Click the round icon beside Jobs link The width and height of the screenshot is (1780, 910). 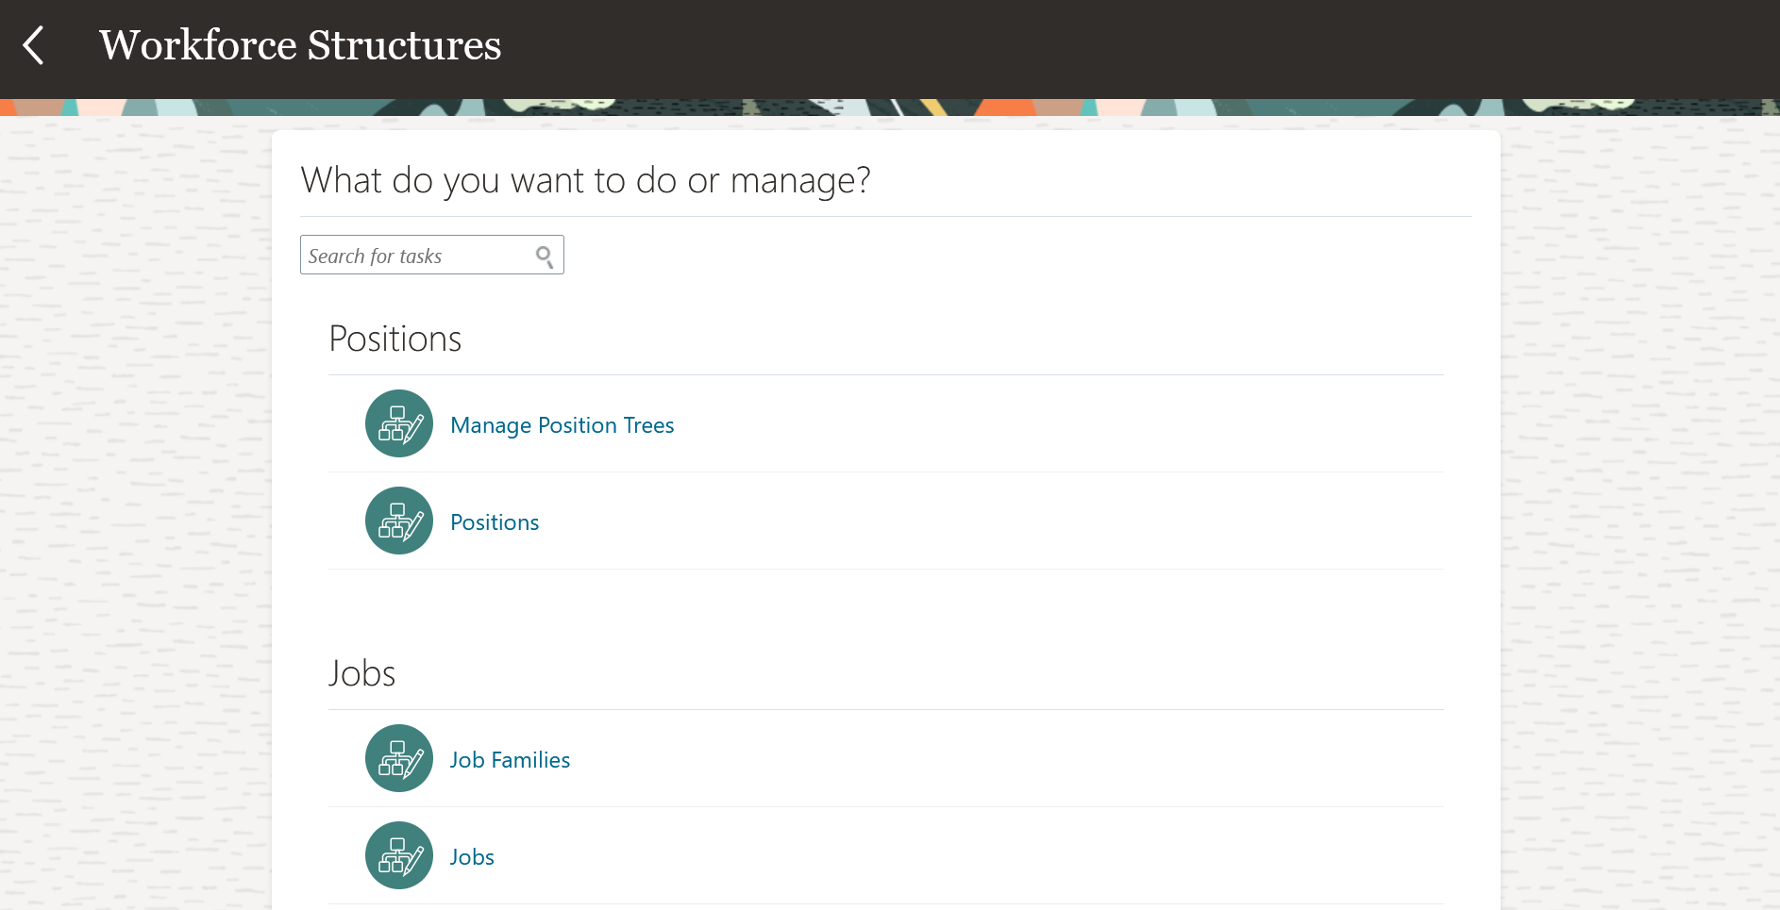pyautogui.click(x=399, y=855)
